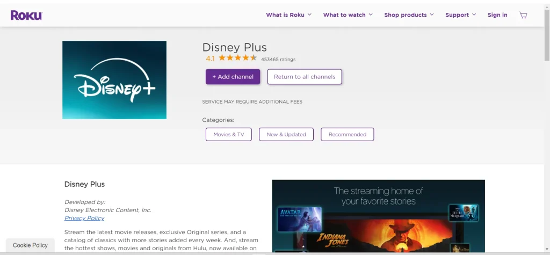Open the What to watch menu
550x255 pixels.
pos(344,14)
